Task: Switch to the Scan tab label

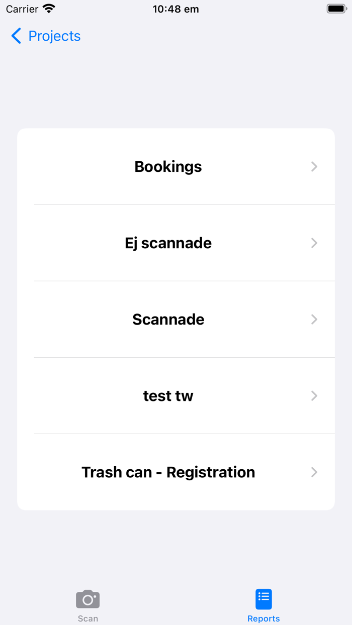Action: (x=88, y=618)
